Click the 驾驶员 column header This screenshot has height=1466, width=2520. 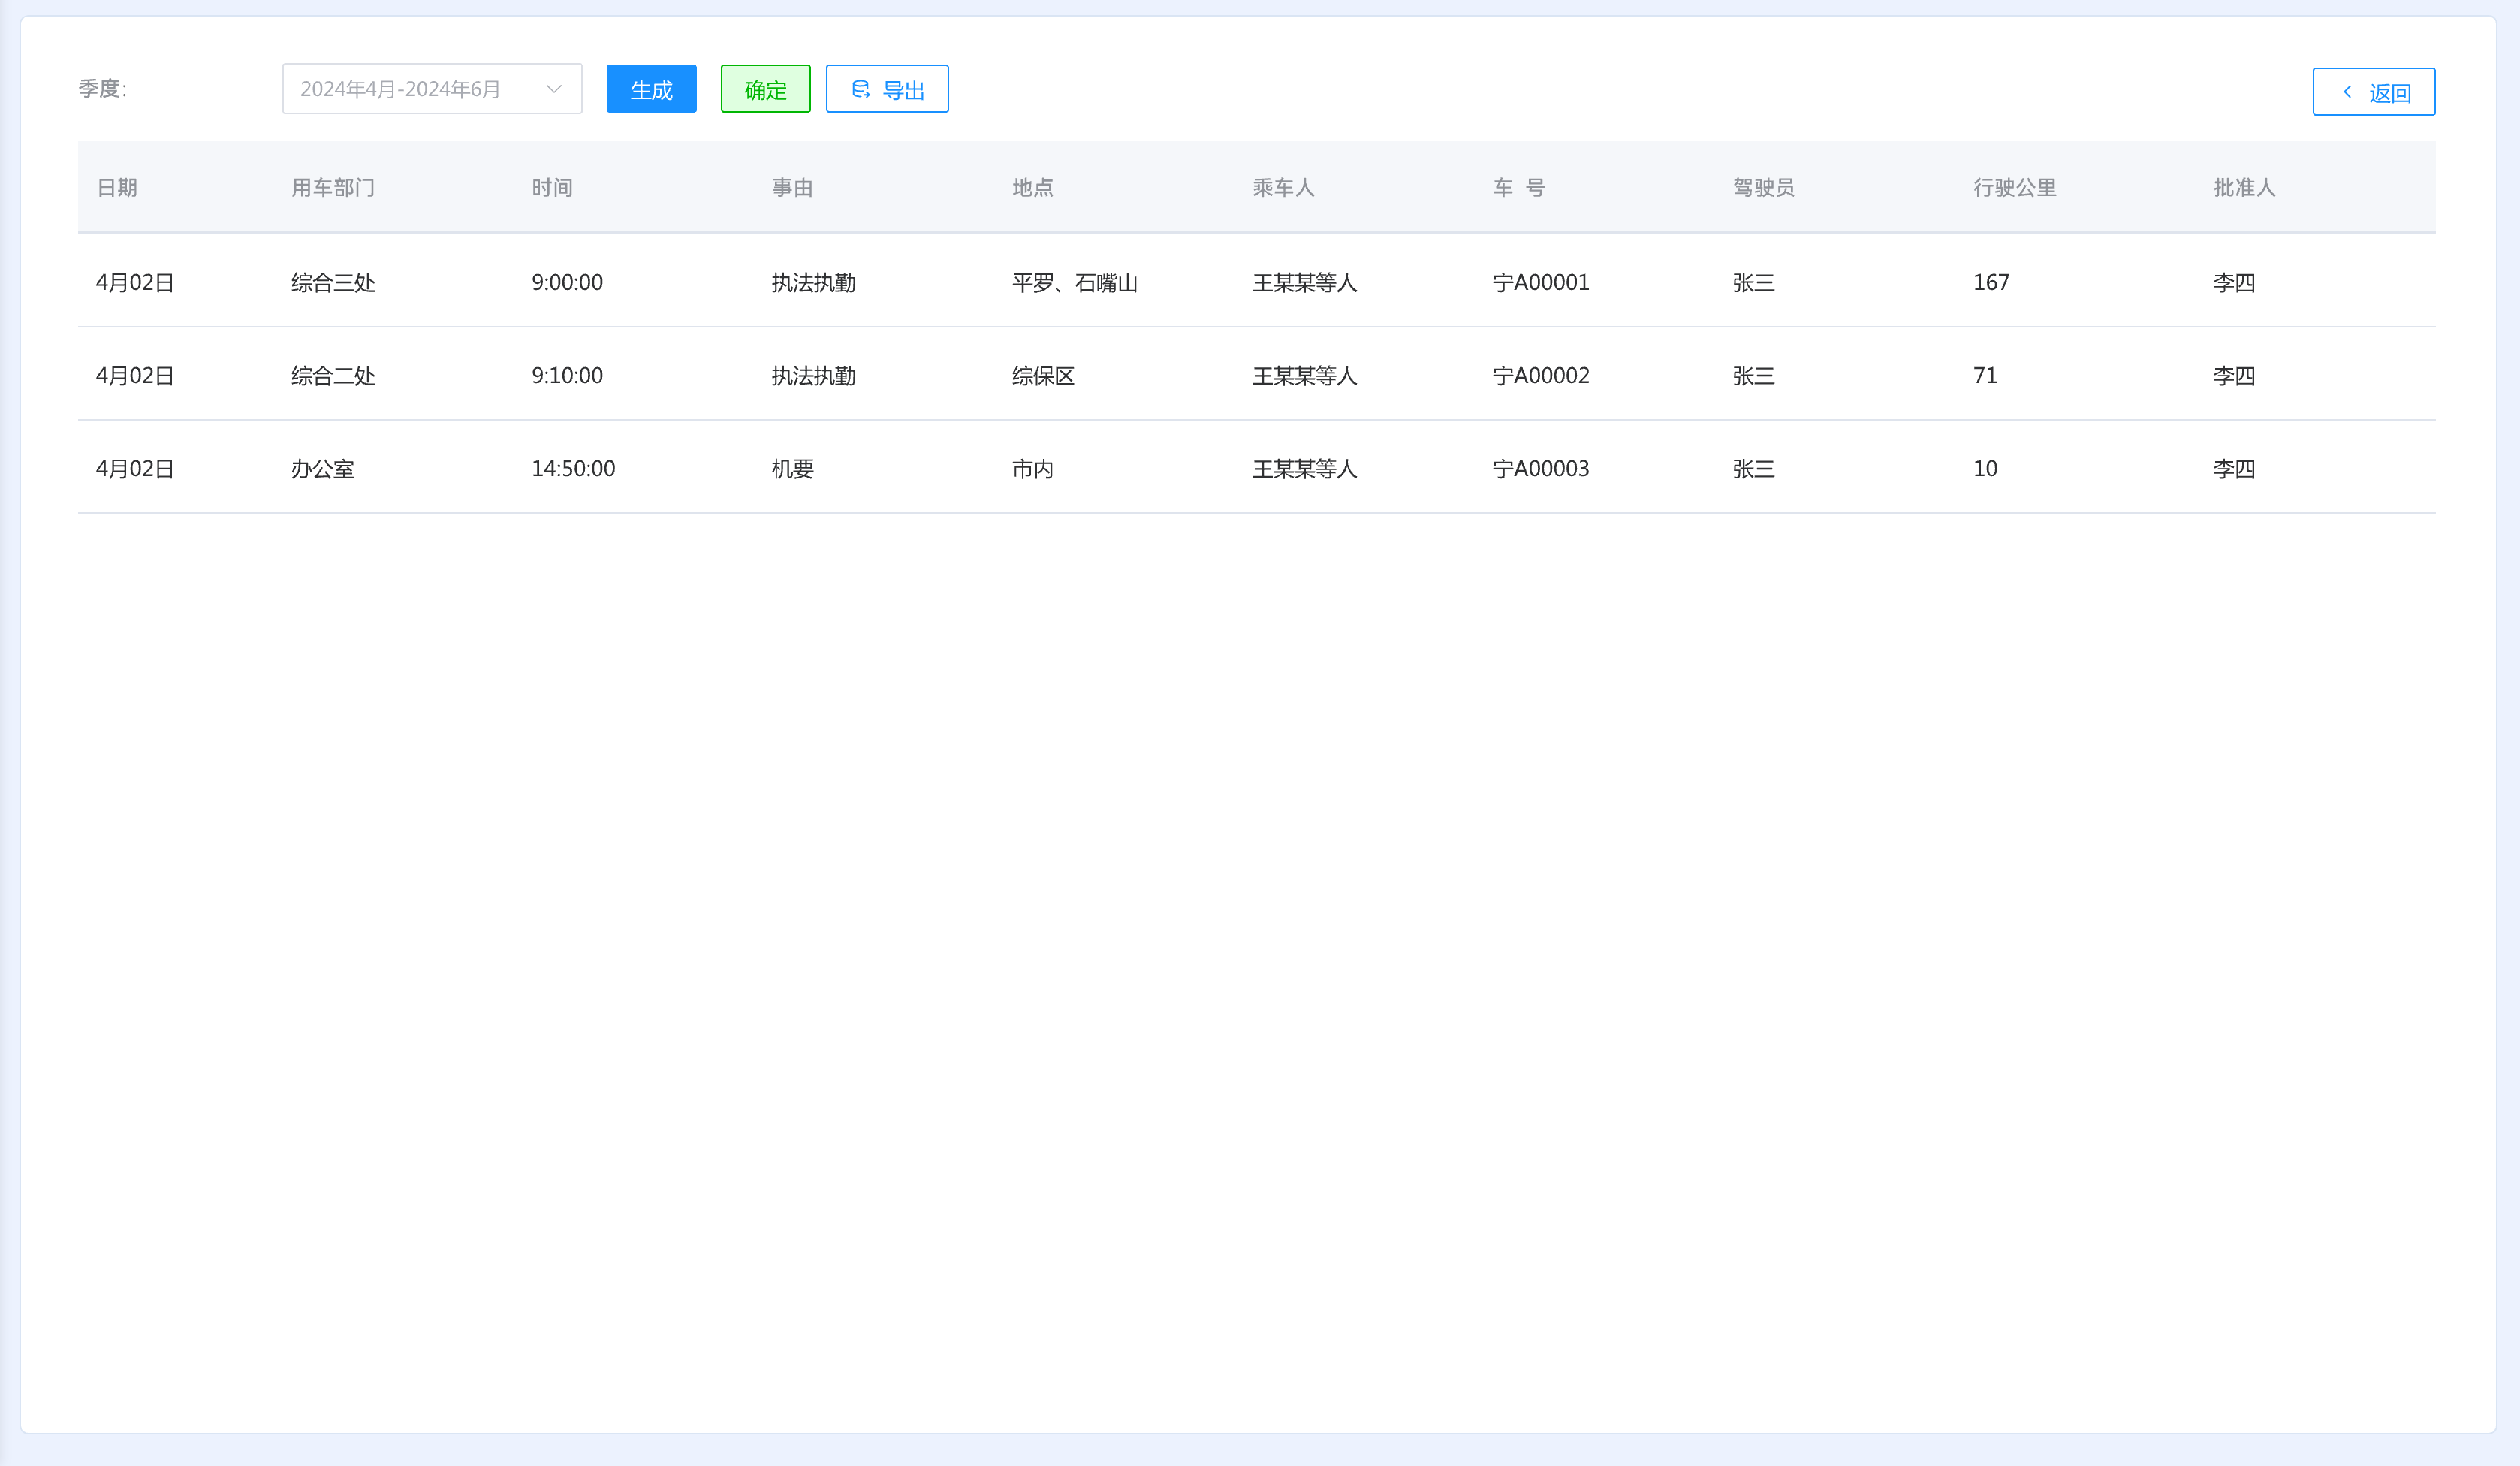pos(1763,188)
